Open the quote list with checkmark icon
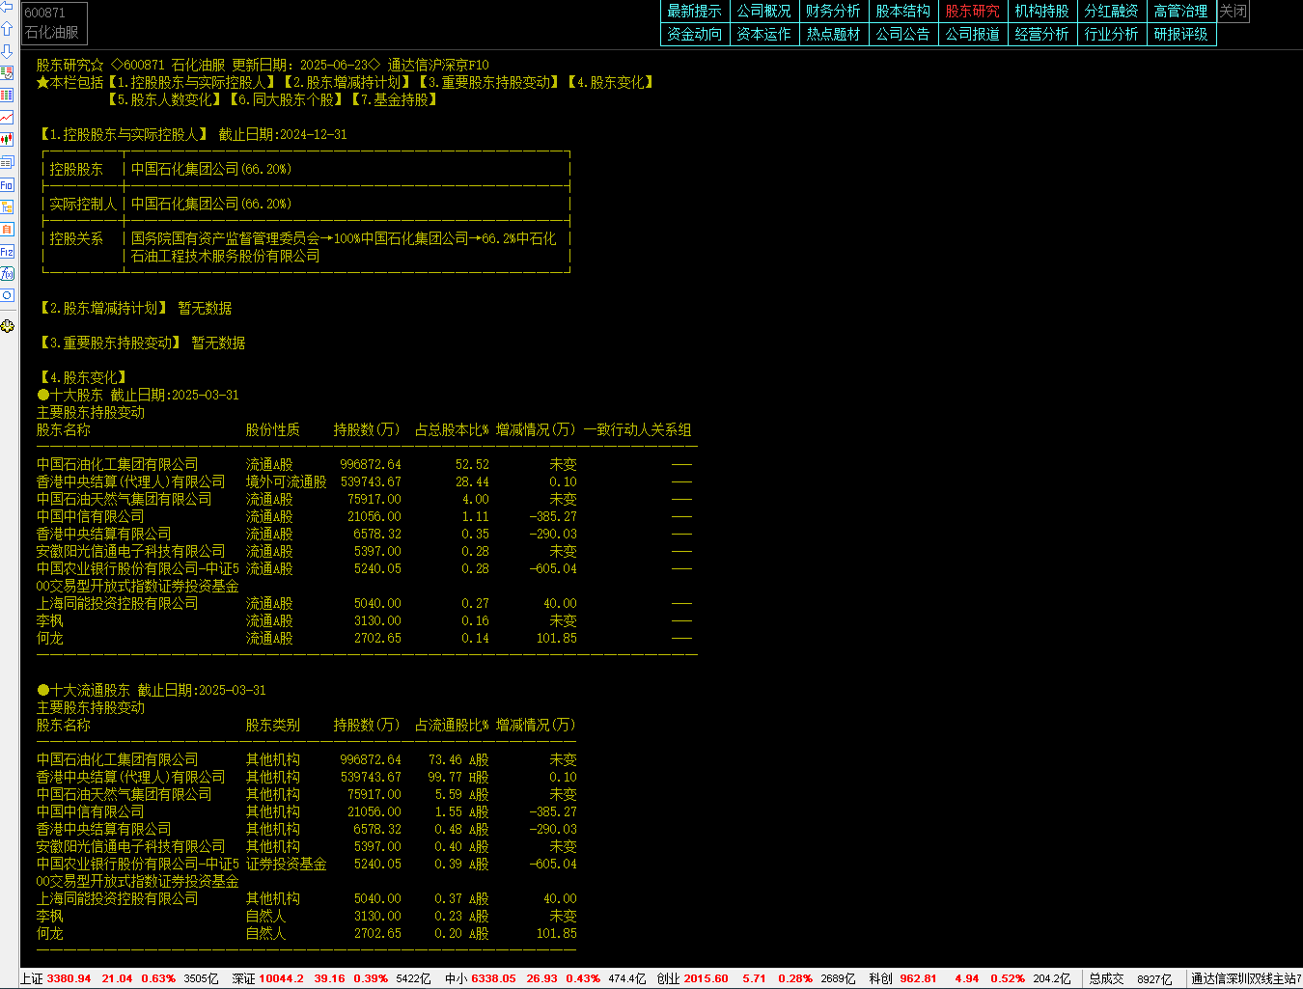 tap(7, 73)
